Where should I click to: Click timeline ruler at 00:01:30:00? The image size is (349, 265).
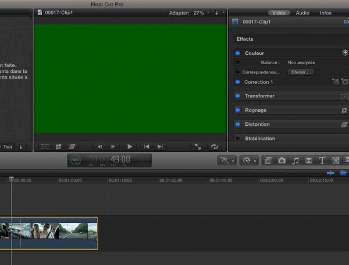point(170,180)
